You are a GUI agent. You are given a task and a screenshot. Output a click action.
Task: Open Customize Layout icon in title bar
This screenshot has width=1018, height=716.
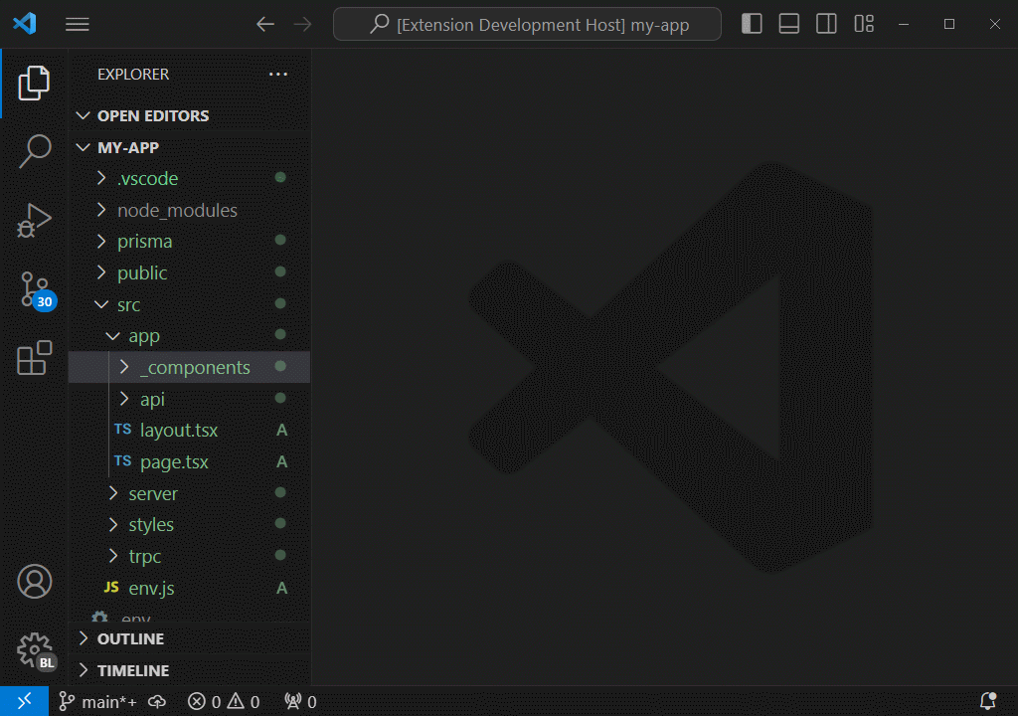864,24
